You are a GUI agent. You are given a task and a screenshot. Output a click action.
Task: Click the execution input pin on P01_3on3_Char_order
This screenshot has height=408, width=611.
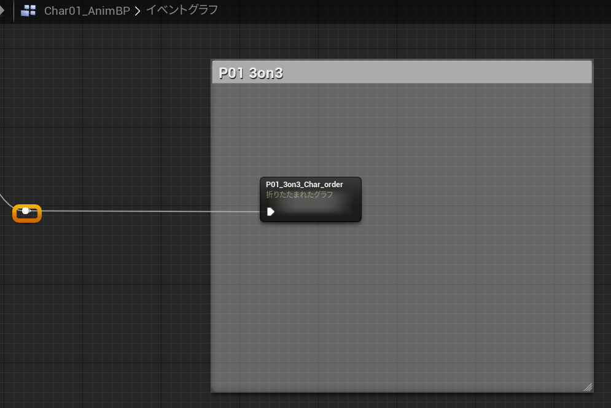tap(271, 212)
